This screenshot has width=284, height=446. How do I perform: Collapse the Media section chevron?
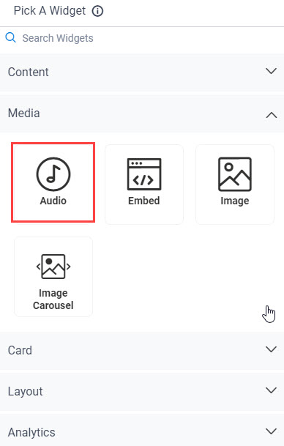[x=272, y=115]
